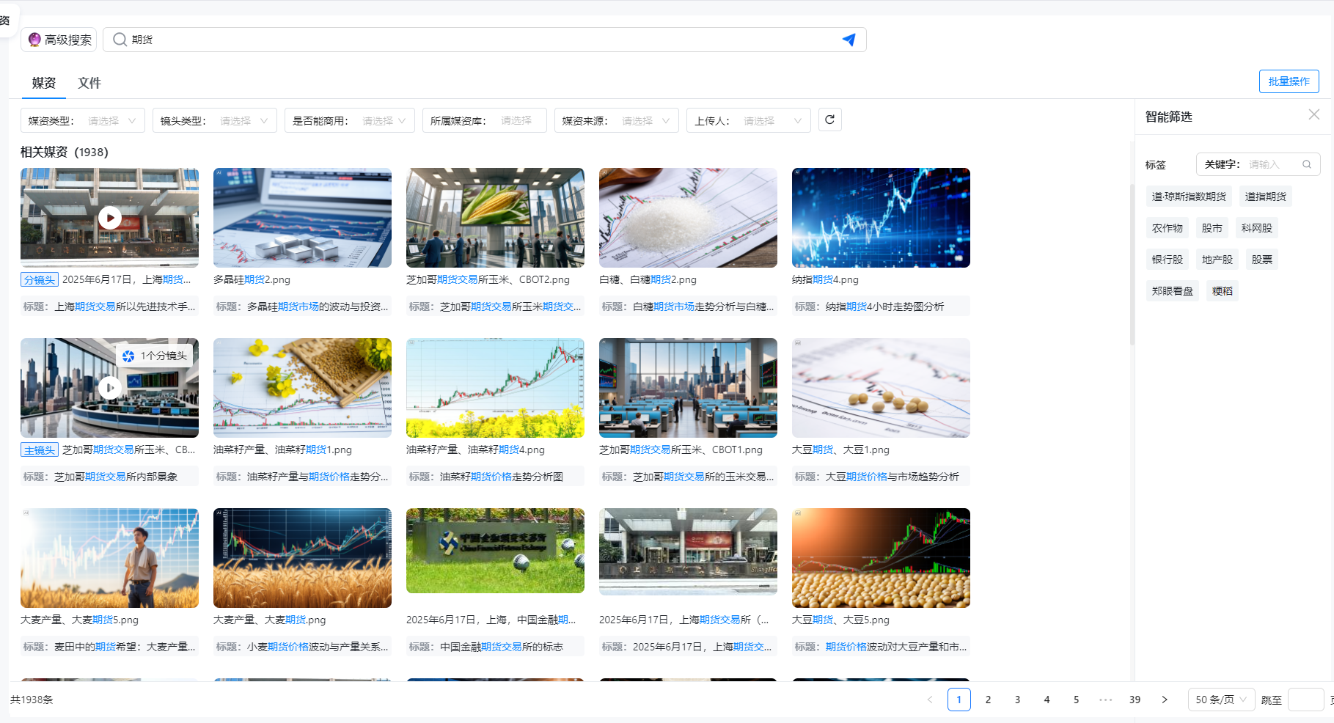Open 大麦期货5.png thumbnail
This screenshot has height=723, width=1334.
point(109,558)
